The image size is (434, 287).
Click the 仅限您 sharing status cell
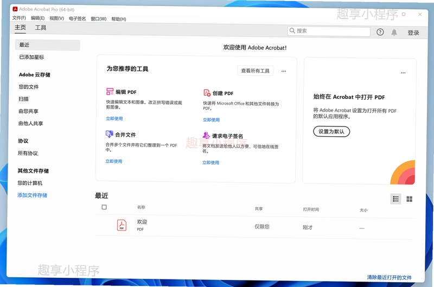(262, 226)
